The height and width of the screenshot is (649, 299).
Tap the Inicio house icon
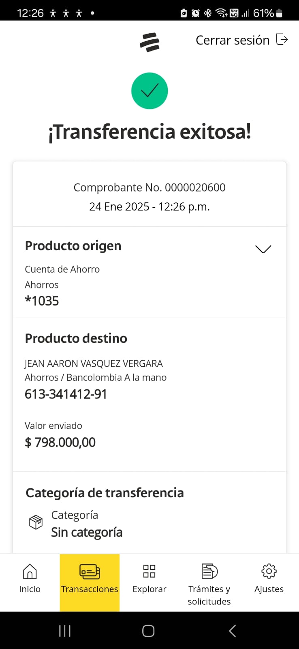pos(30,571)
